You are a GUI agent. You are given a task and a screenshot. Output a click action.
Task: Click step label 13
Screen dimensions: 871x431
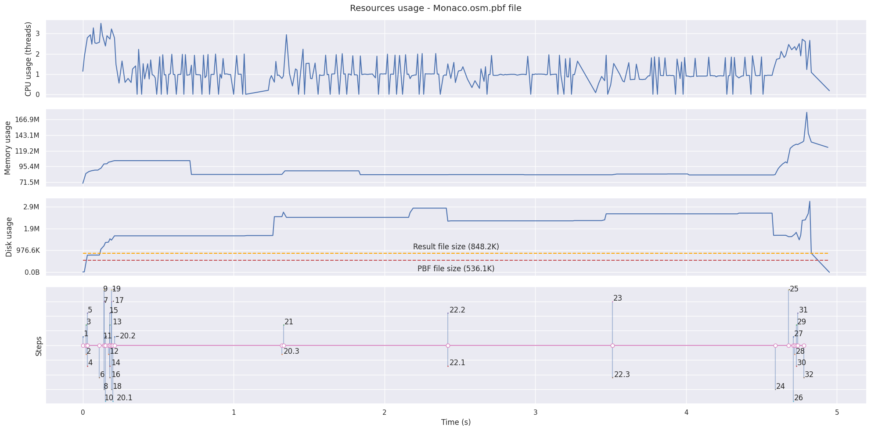tap(117, 322)
